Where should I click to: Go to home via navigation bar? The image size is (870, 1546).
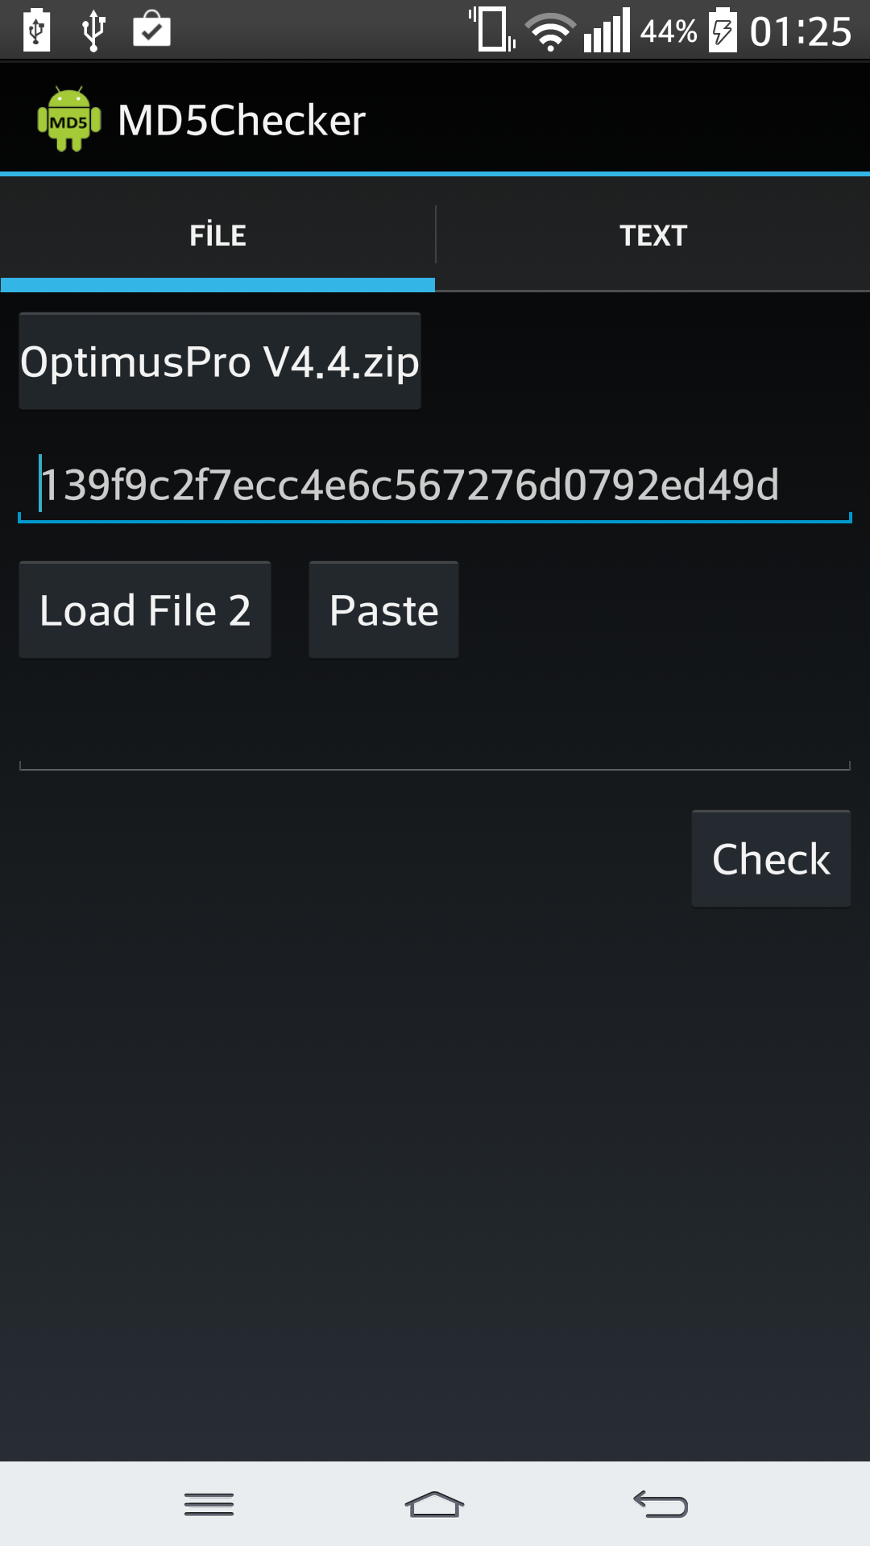tap(434, 1504)
